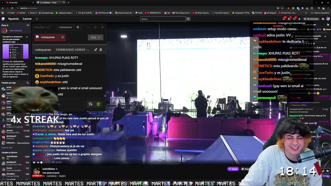Screen dimensions: 331x186
Task: Open JustinBieber streamer avatar below player
Action: (x=37, y=171)
